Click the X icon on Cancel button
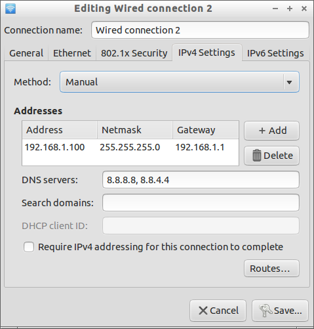Viewport: 314px width, 329px height. coord(203,311)
